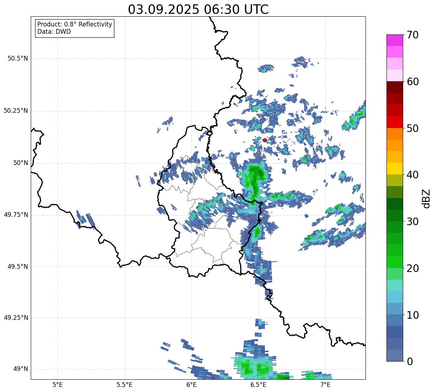
Task: Click the colorbar tick label 20
Action: (x=413, y=268)
